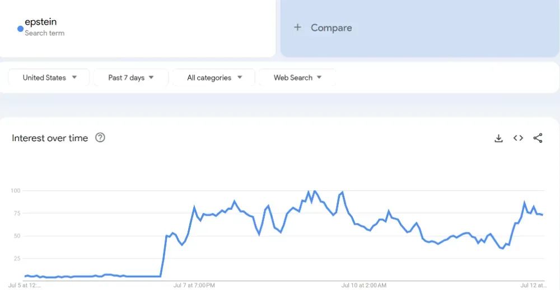The image size is (560, 290).
Task: Click the 25 value on the y-axis
Action: coord(16,259)
